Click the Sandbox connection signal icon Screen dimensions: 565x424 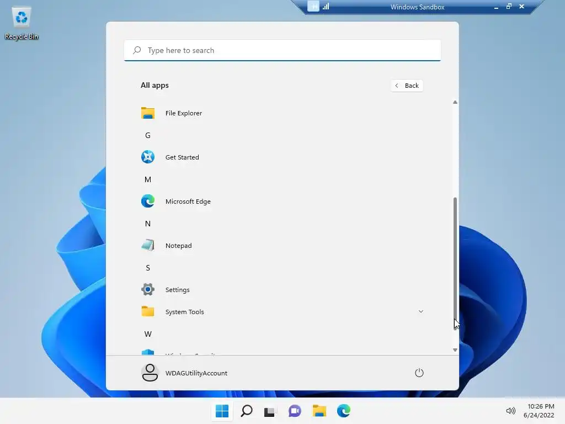pos(326,7)
